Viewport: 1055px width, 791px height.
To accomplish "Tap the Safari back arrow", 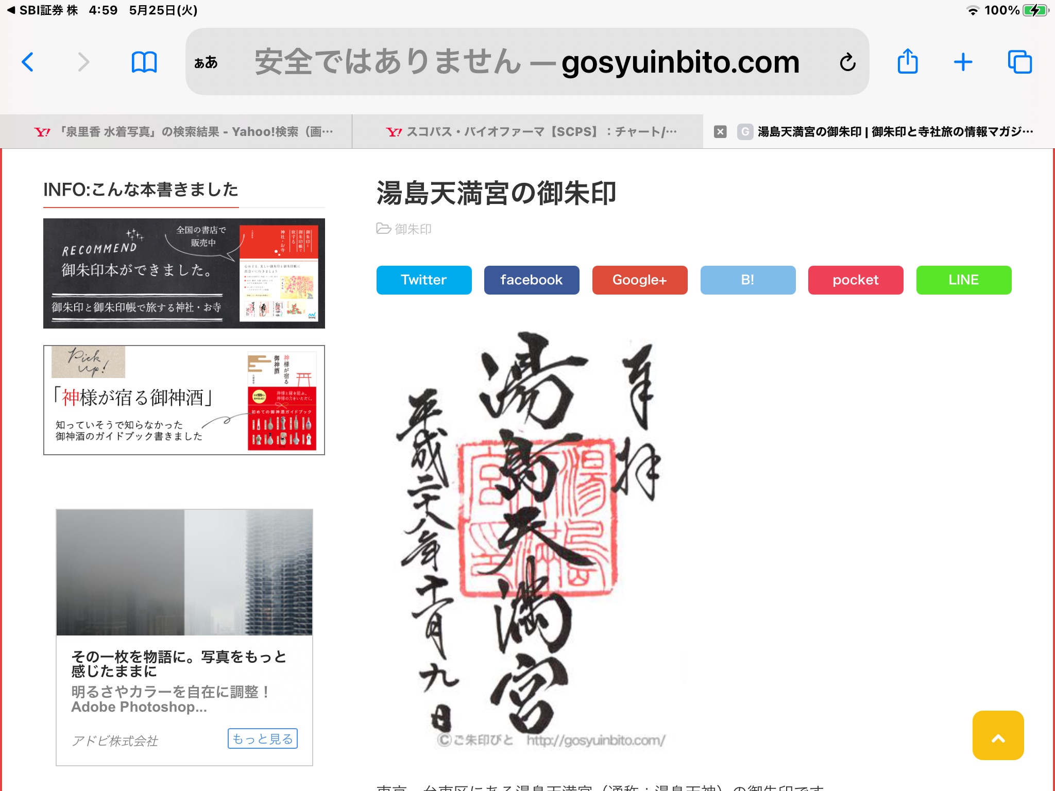I will pos(28,62).
